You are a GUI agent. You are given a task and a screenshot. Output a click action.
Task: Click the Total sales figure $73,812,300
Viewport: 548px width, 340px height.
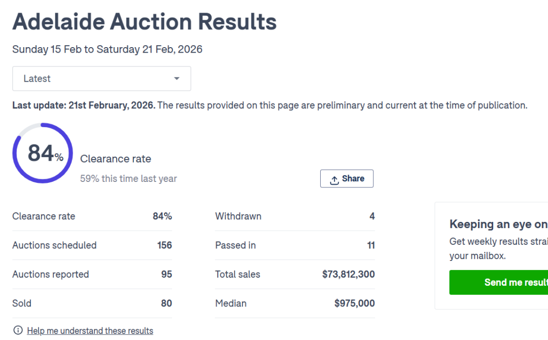pyautogui.click(x=348, y=274)
